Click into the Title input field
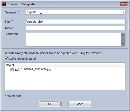Viewport: 130px width, 111px height. pyautogui.click(x=75, y=22)
